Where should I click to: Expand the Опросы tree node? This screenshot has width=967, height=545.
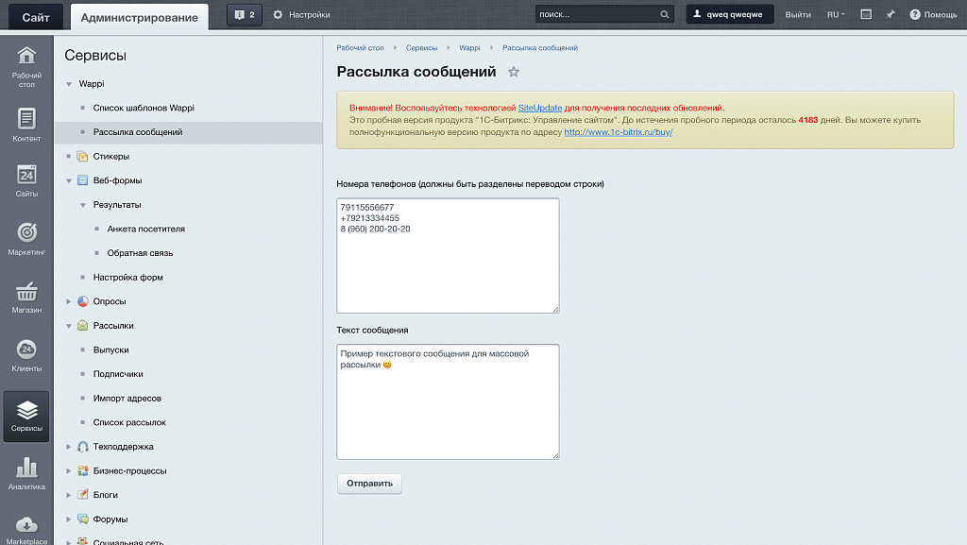(69, 301)
